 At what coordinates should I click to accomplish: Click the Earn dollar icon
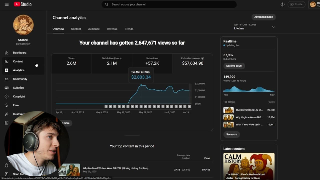(7, 105)
